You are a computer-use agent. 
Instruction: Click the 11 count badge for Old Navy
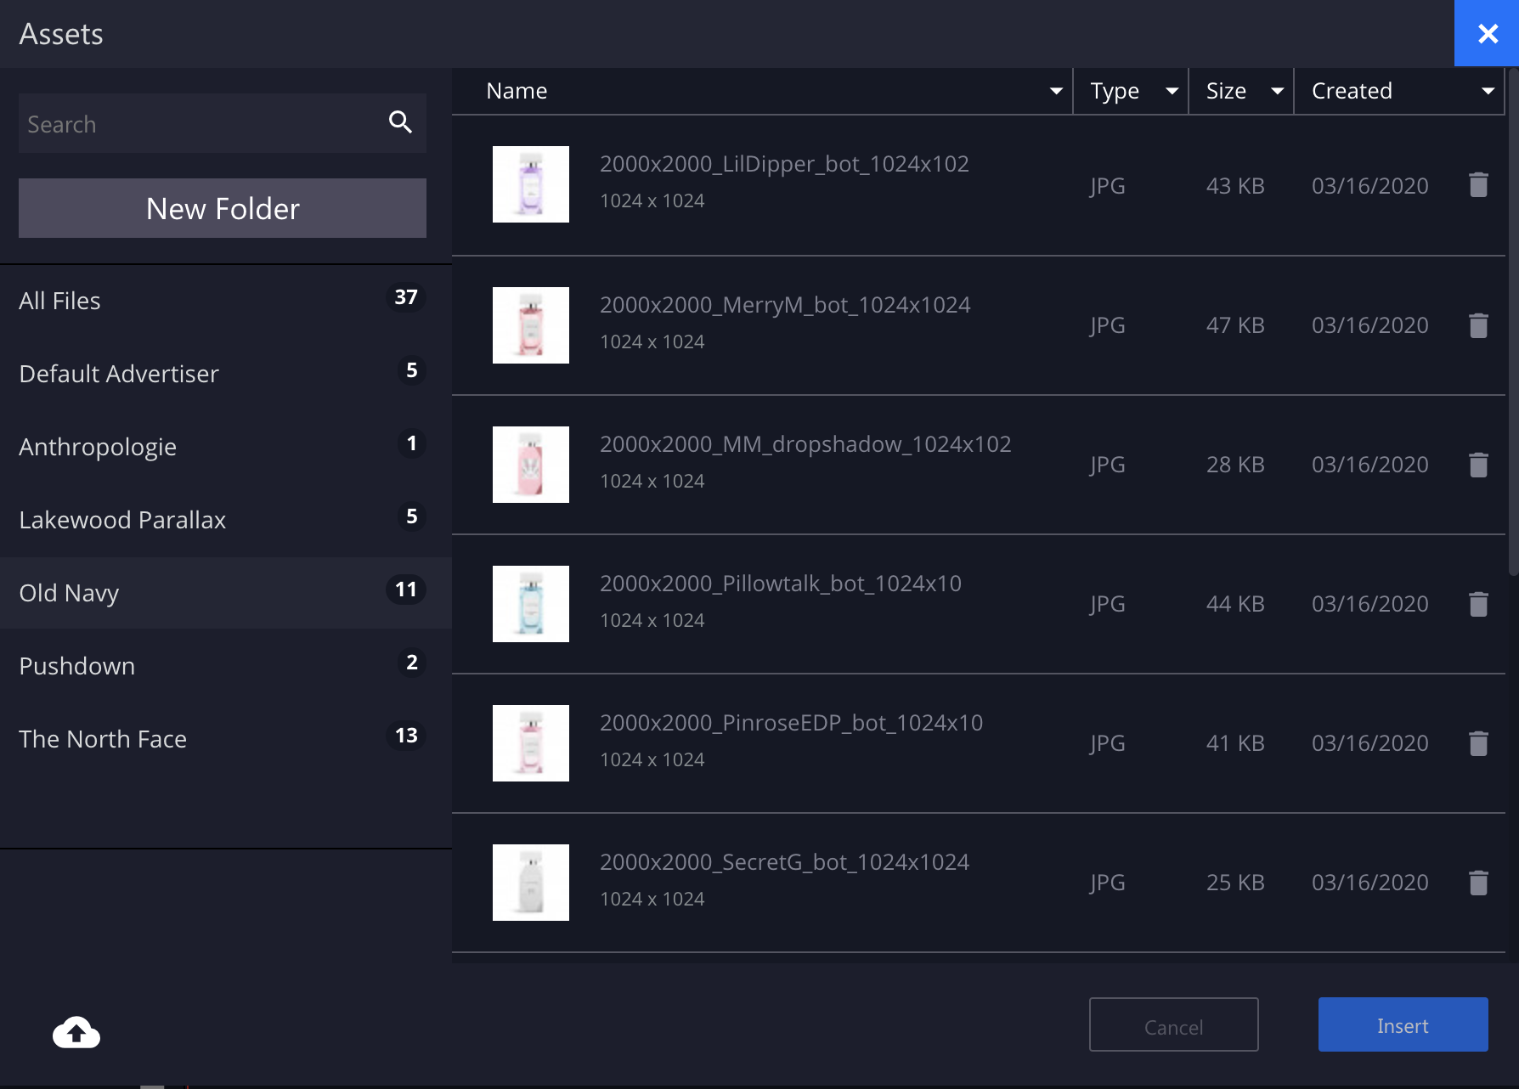click(x=406, y=590)
